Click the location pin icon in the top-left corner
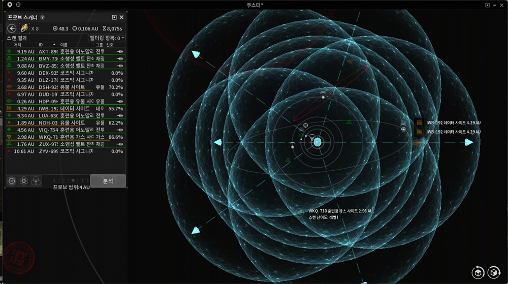Image resolution: width=508 pixels, height=284 pixels. tap(10, 5)
